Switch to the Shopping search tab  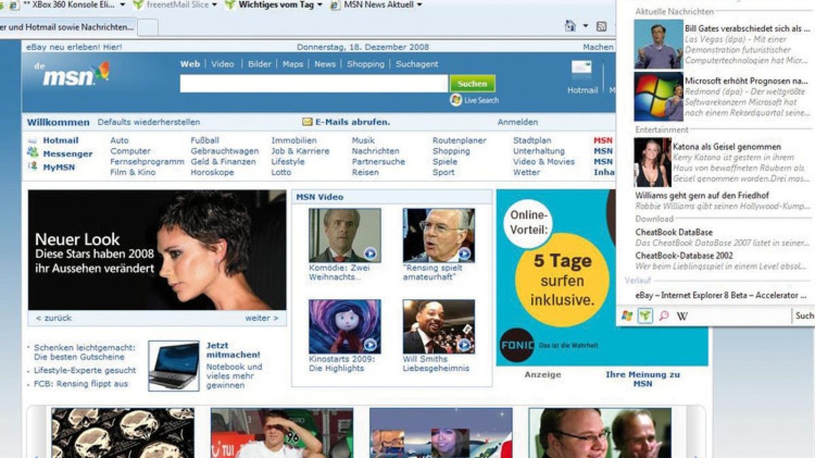(365, 64)
